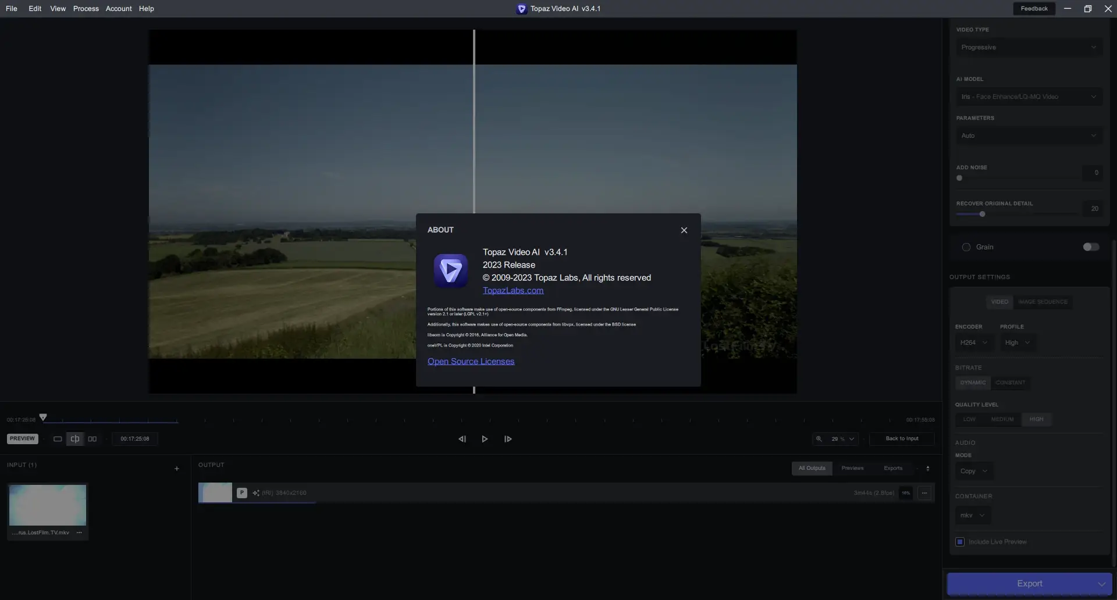Open the Profile High dropdown
1117x600 pixels.
(x=1018, y=343)
